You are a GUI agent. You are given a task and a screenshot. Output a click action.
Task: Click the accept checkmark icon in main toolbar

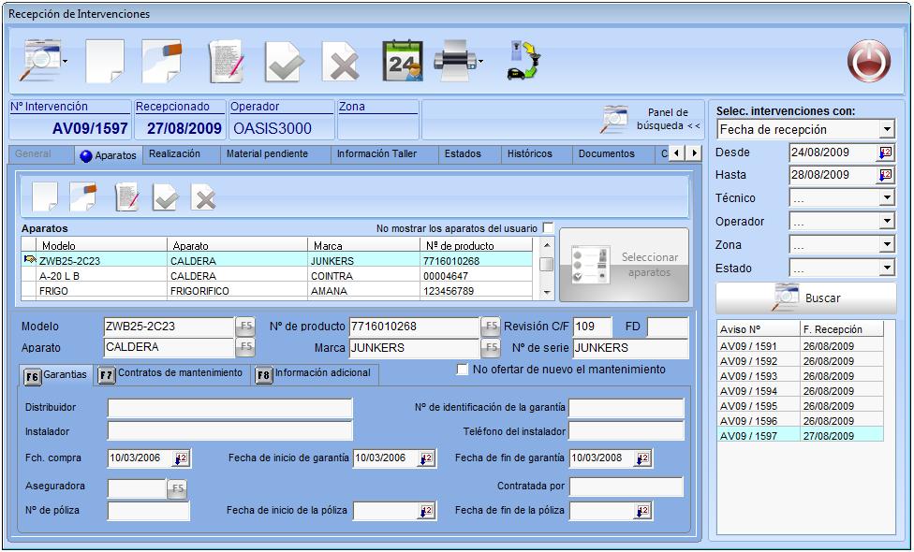coord(284,61)
